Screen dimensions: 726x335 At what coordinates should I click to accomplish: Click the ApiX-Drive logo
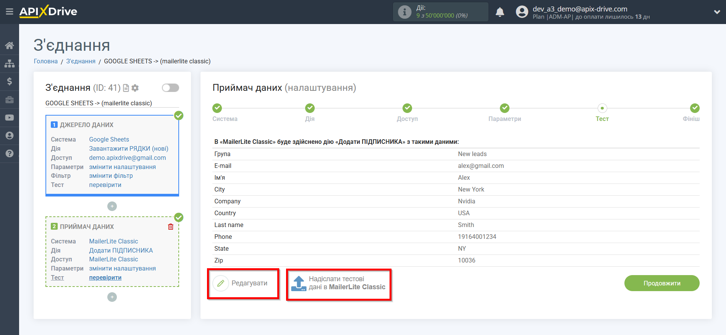coord(48,11)
